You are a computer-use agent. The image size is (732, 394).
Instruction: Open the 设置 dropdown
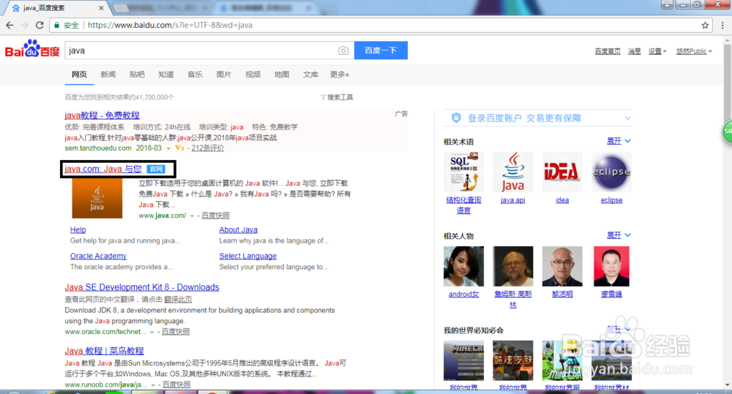coord(657,51)
